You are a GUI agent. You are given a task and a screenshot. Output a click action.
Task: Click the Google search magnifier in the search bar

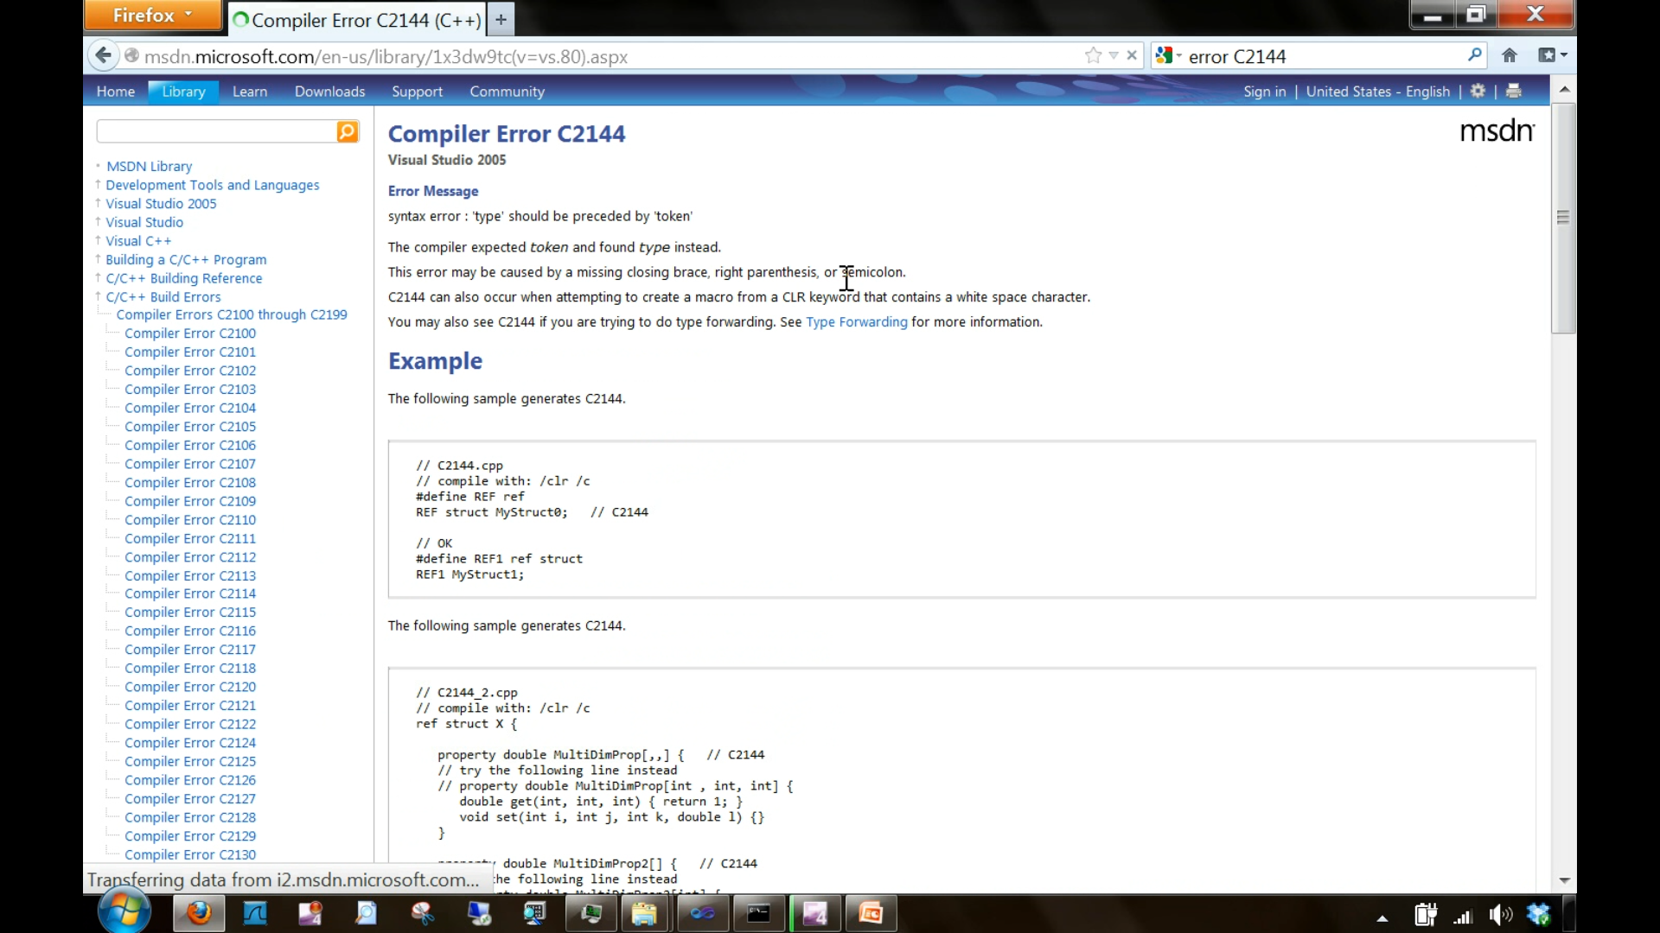click(x=1475, y=55)
